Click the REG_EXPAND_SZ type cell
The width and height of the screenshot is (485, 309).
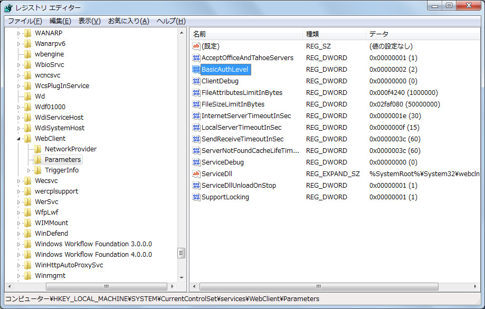click(333, 173)
